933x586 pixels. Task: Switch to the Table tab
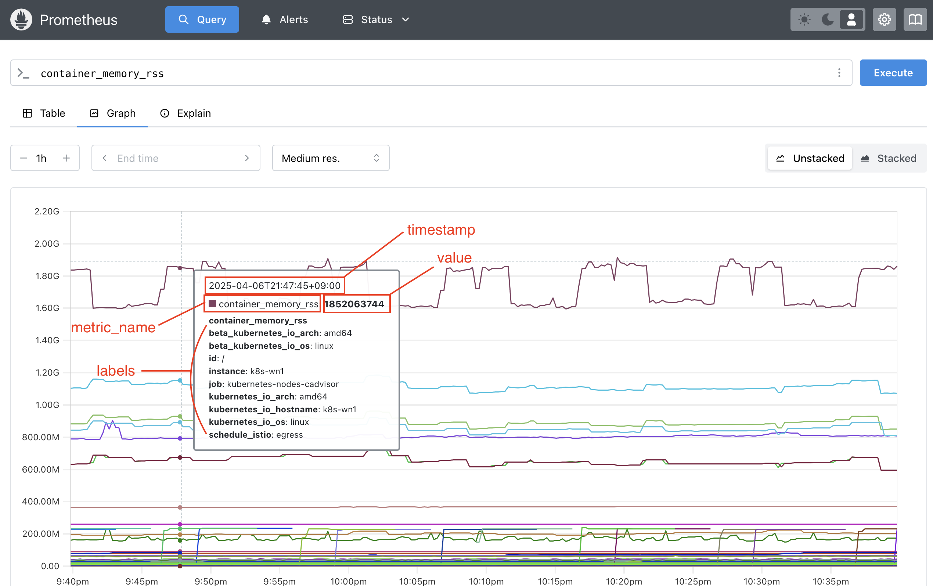(x=44, y=113)
